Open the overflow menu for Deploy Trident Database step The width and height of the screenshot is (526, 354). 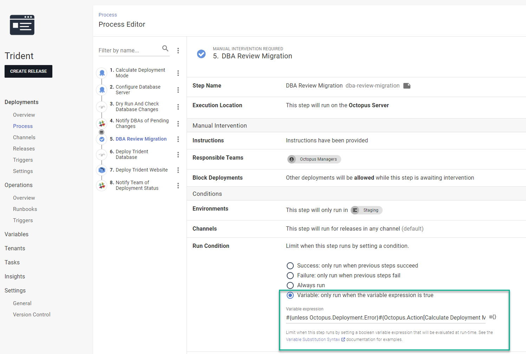[178, 154]
